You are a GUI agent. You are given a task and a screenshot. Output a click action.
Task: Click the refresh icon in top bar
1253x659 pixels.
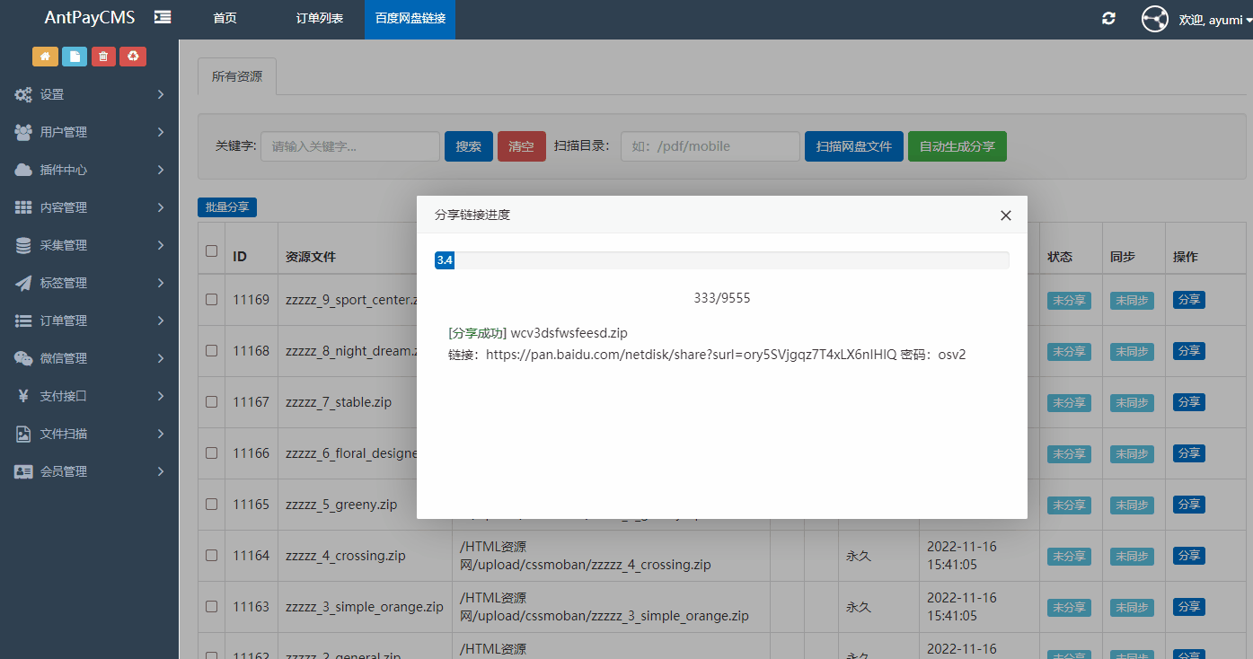[1108, 18]
